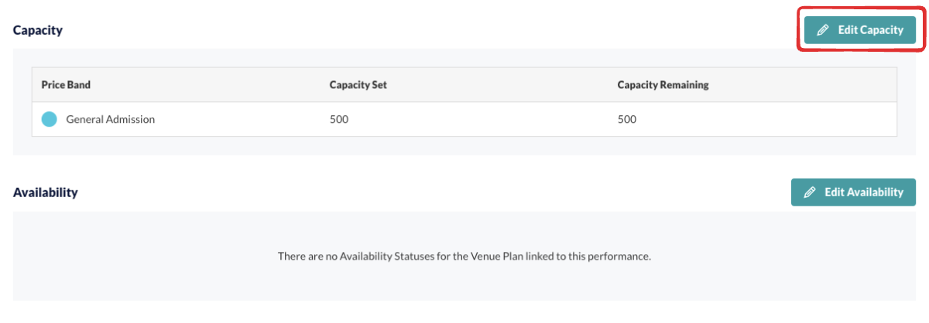
Task: Click the word Remaining in the last column header
Action: 685,84
